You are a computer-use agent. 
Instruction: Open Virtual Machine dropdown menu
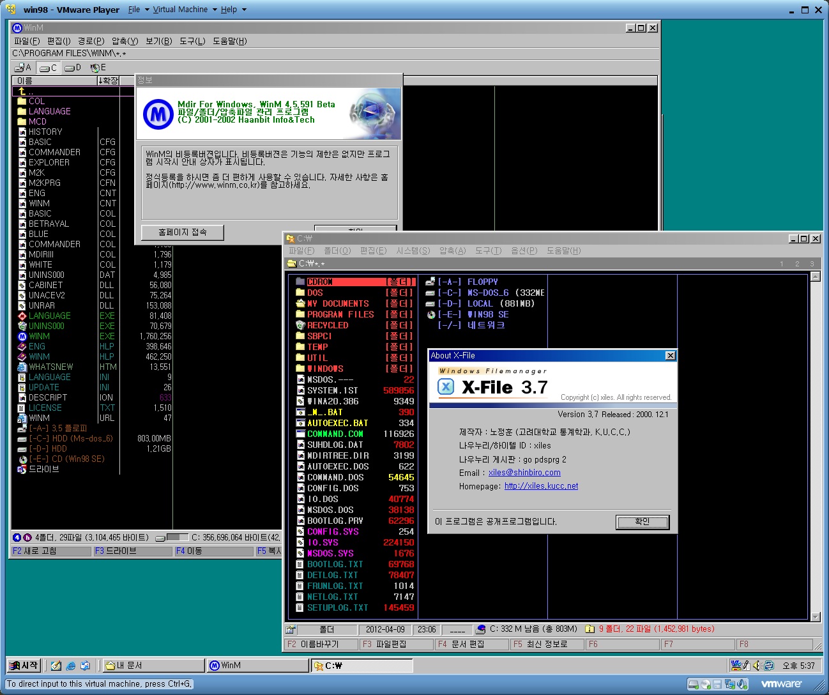pyautogui.click(x=185, y=10)
